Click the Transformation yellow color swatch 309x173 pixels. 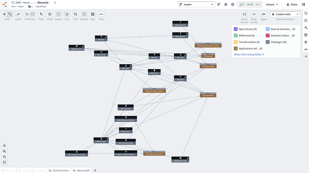(236, 42)
